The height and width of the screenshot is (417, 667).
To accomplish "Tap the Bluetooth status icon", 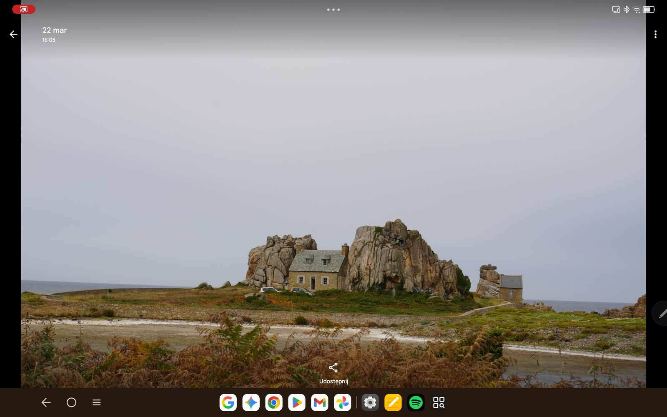I will click(626, 9).
